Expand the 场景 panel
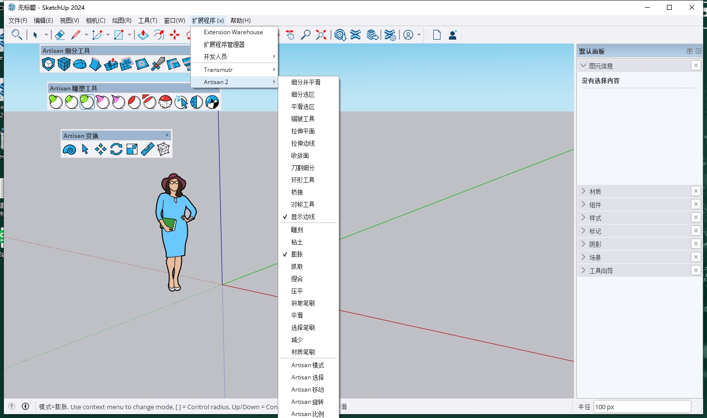Viewport: 707px width, 418px height. (583, 257)
